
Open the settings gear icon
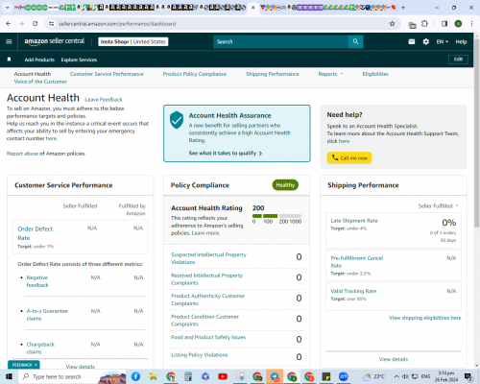coord(426,41)
